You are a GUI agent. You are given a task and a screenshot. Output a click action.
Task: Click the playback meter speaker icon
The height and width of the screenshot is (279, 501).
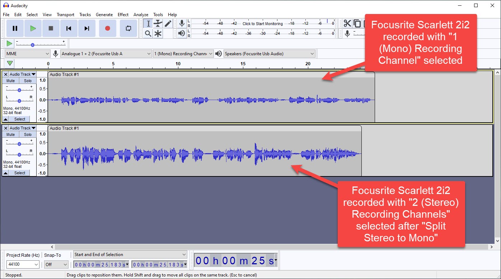pos(182,33)
